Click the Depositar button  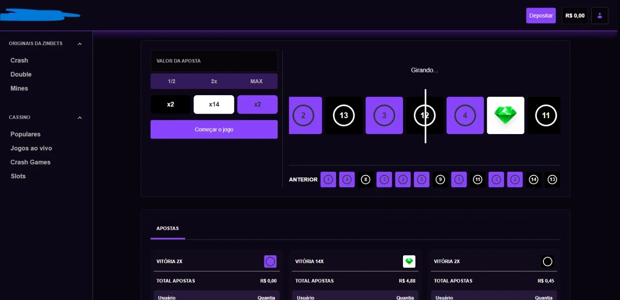(x=541, y=15)
